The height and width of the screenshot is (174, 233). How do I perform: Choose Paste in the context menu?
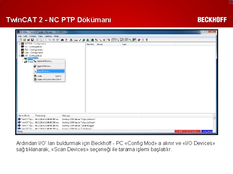(x=49, y=76)
